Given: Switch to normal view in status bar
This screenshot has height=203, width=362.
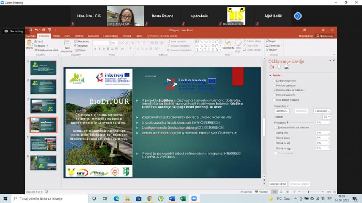Looking at the screenshot, I should point(274,191).
